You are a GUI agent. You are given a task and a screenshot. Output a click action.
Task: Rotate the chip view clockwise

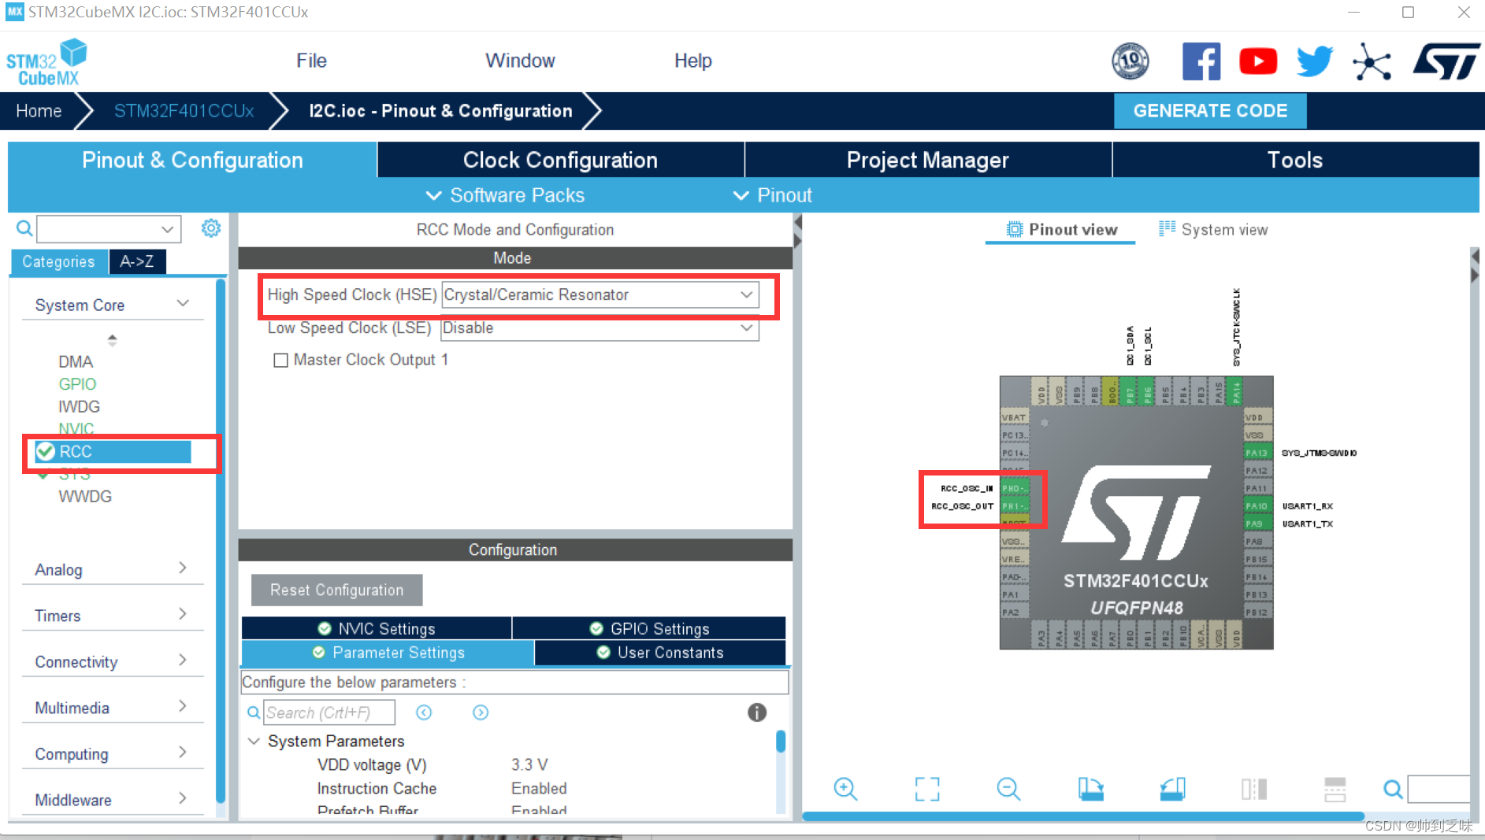point(1090,788)
